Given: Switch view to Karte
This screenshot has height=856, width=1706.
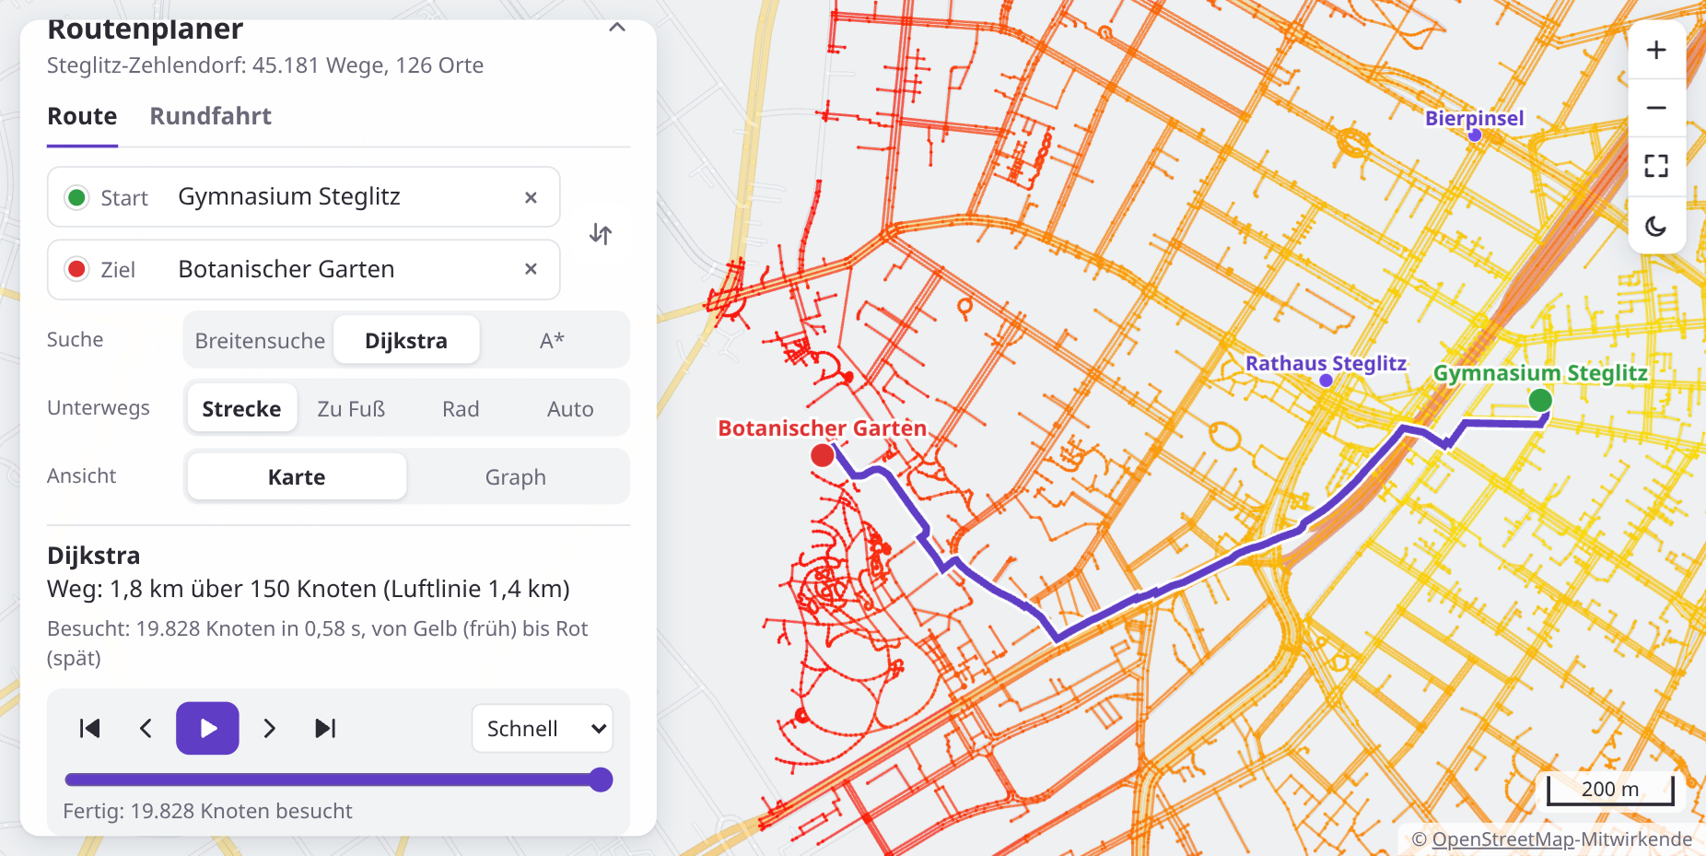Looking at the screenshot, I should (x=297, y=477).
